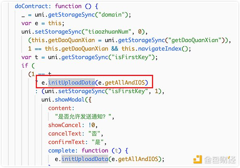Click the confirmText property
The height and width of the screenshot is (168, 240).
[66, 142]
